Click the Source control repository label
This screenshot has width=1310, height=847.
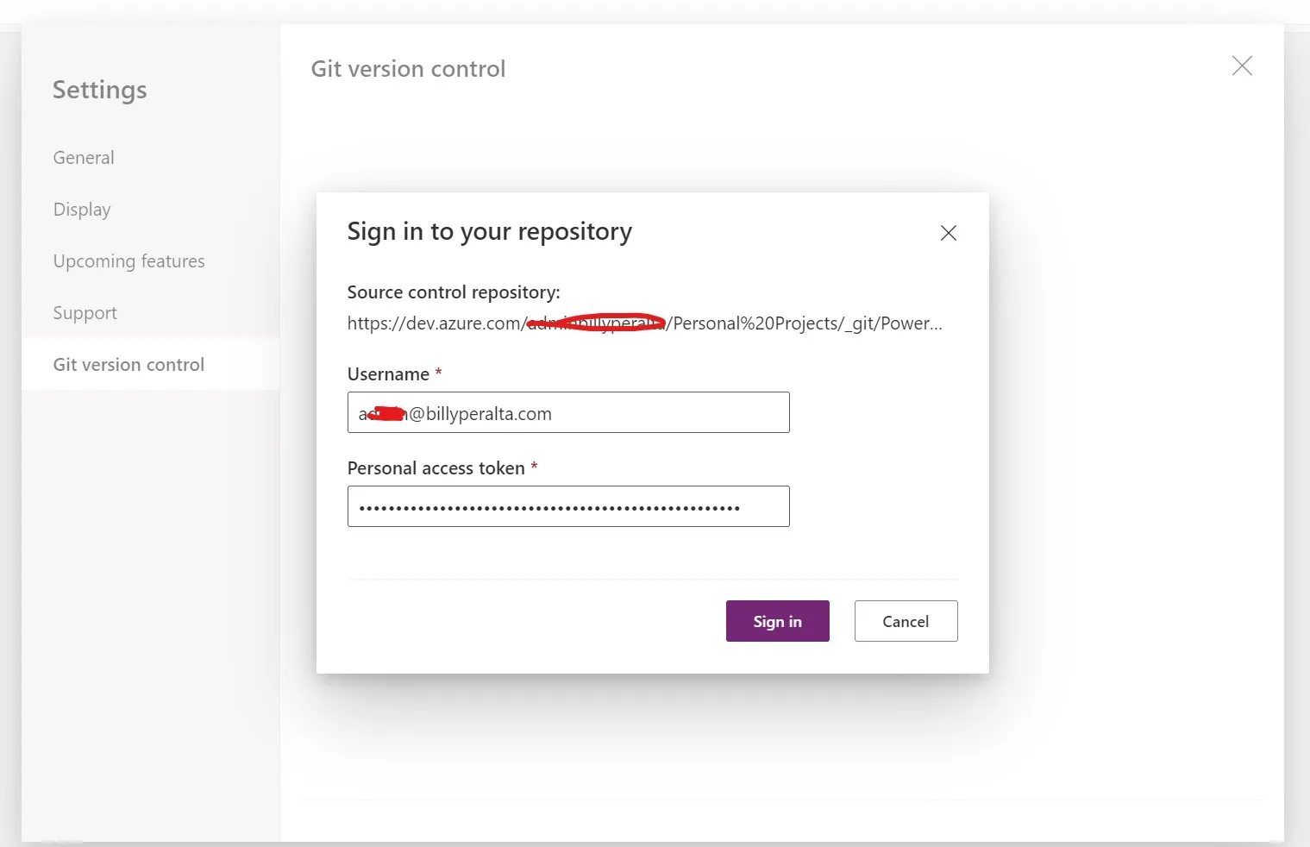tap(454, 292)
